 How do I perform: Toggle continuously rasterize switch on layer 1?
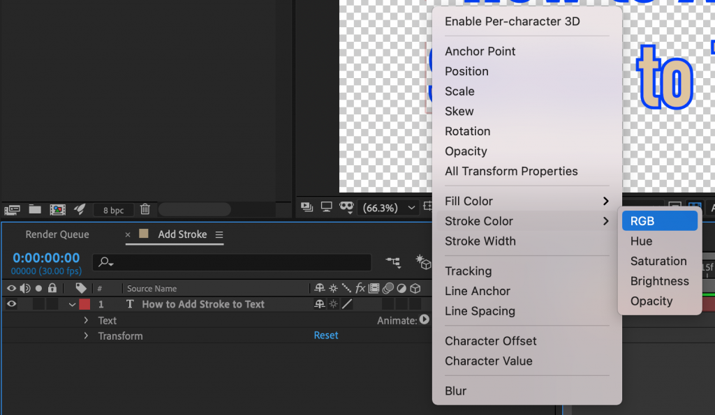pyautogui.click(x=333, y=304)
